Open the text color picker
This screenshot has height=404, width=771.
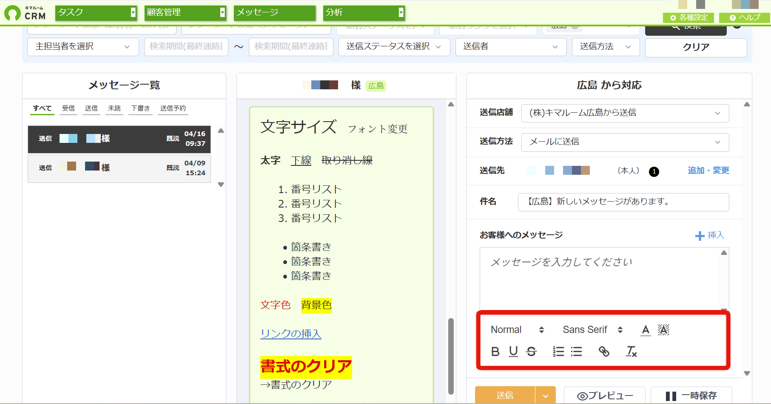646,330
